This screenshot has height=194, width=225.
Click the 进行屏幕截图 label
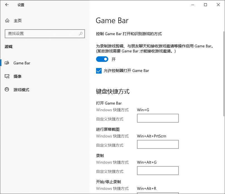108,129
